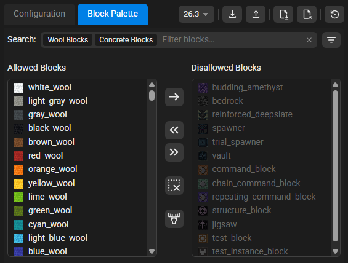Click the double right arrow button
This screenshot has width=348, height=263.
click(x=174, y=152)
